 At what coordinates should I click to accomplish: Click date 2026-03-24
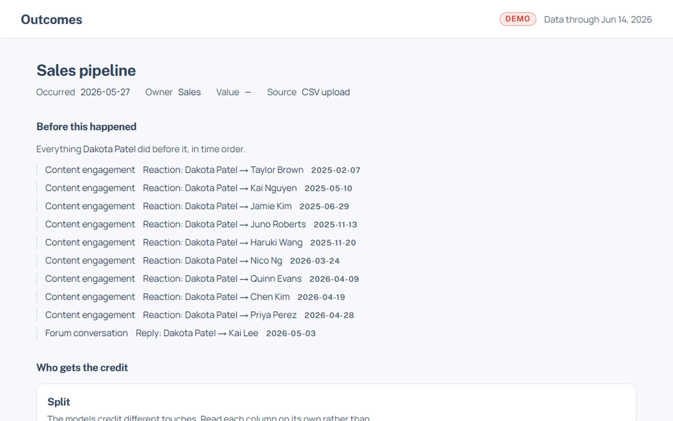tap(315, 261)
